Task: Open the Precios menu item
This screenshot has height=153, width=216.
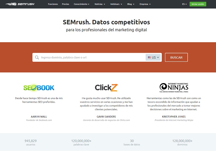Action: point(66,4)
